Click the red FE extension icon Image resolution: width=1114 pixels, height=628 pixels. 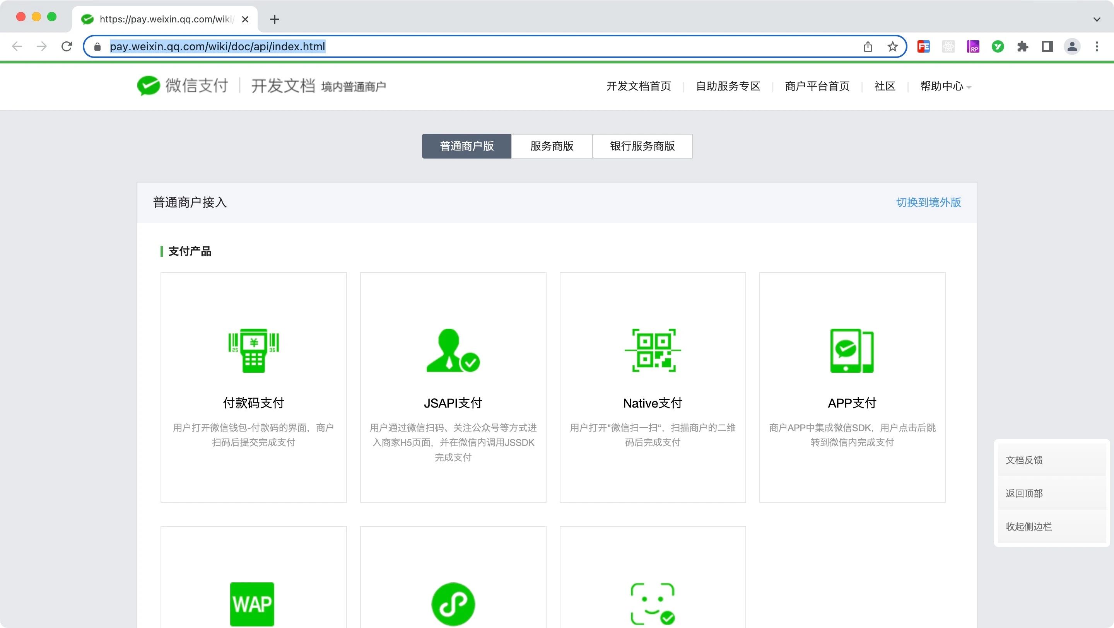point(923,46)
